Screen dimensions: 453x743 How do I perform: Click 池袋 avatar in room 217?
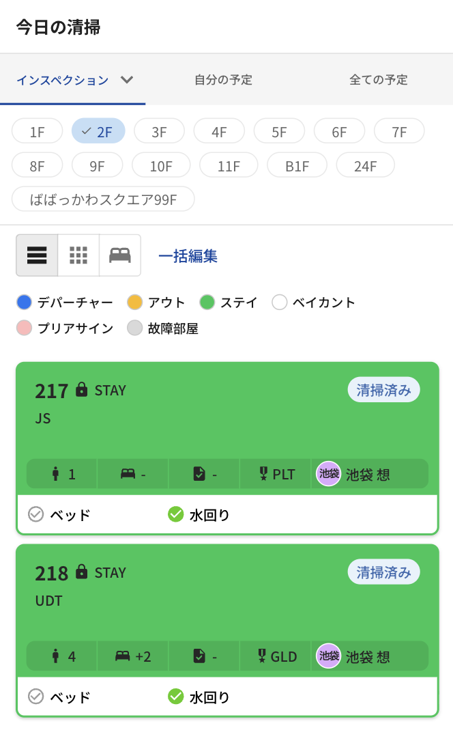point(329,473)
